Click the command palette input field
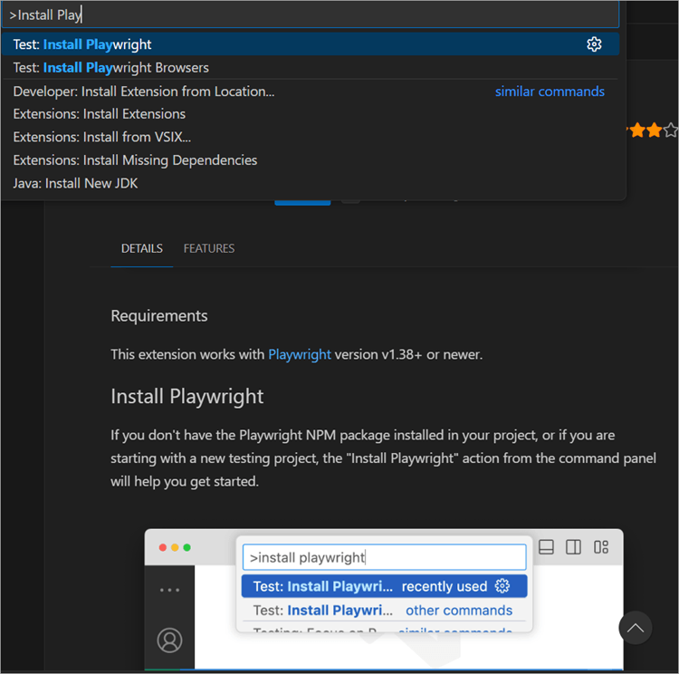This screenshot has height=674, width=679. click(x=310, y=14)
